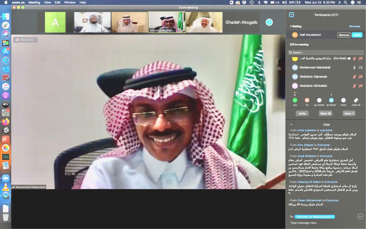Screen dimensions: 366x229
Task: Click the participants Search field
Action: [325, 52]
